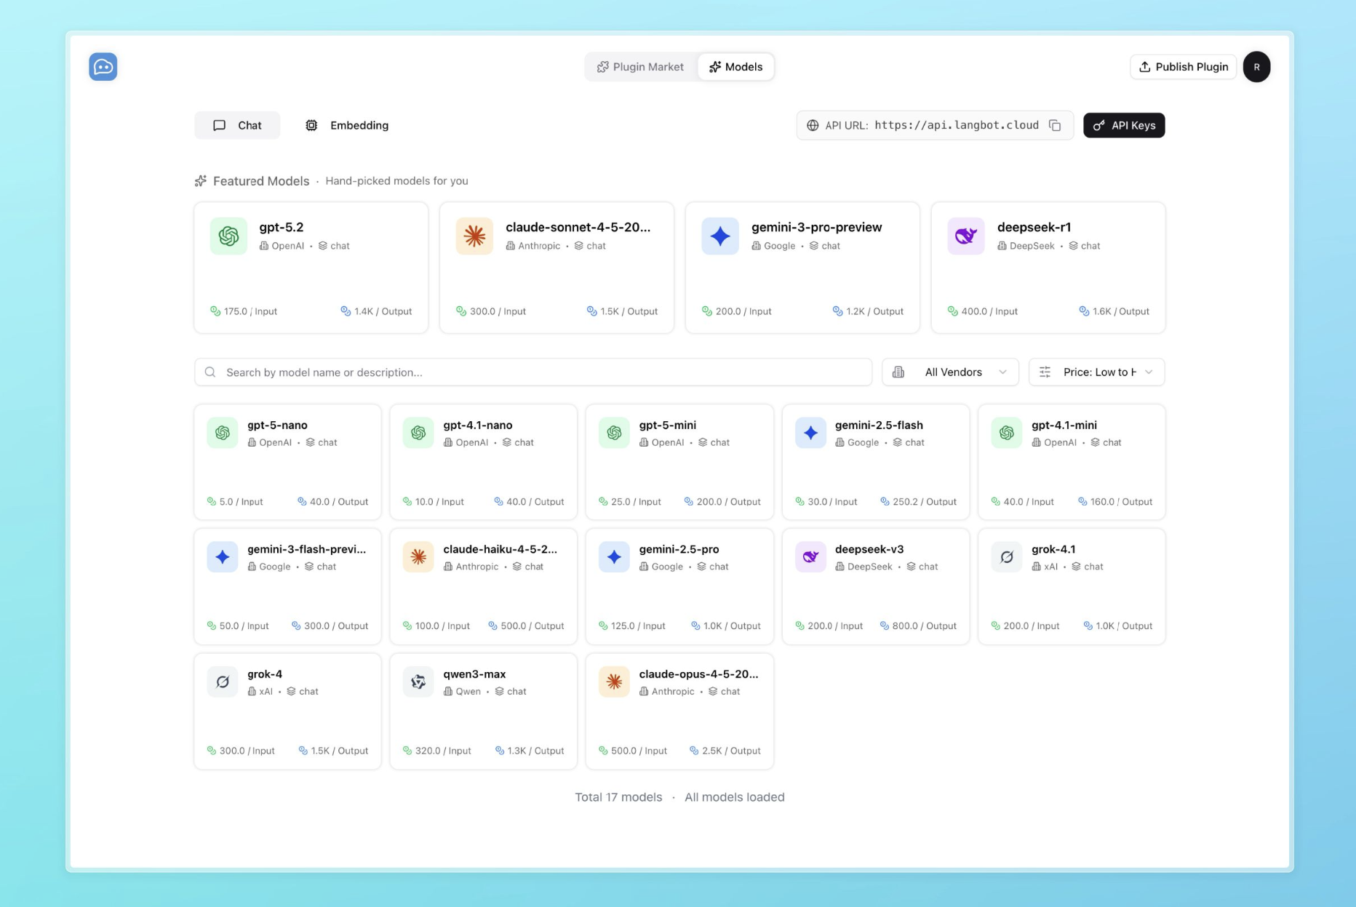Screen dimensions: 1356x907
Task: Click the gpt-4.1-mini OpenAI icon
Action: [1007, 433]
